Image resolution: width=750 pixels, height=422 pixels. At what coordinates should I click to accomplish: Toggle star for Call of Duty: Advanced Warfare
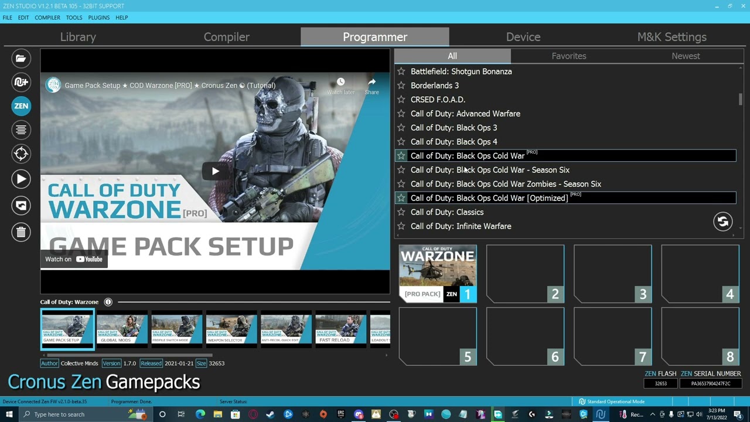(x=401, y=114)
